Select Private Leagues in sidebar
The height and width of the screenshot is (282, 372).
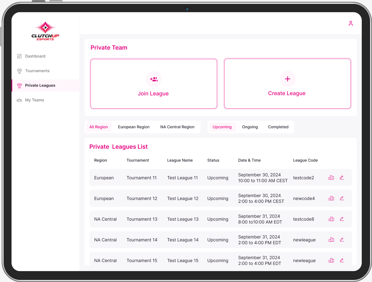[45, 86]
